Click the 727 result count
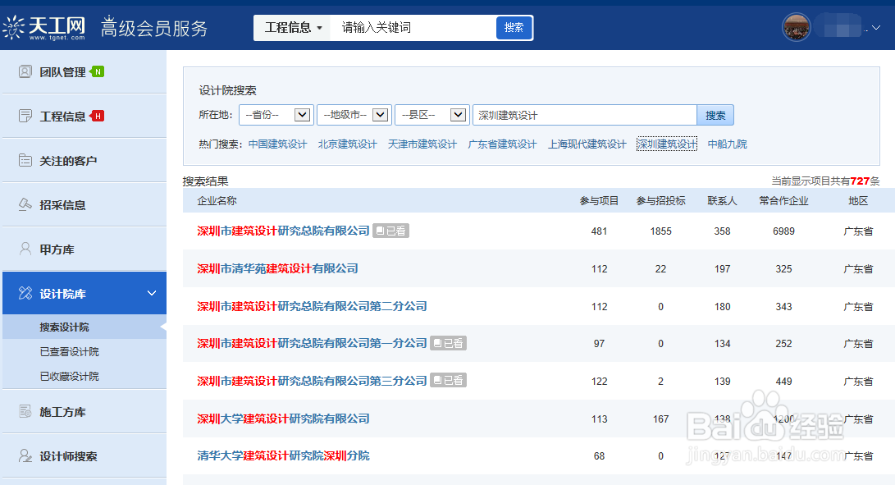The width and height of the screenshot is (895, 485). click(860, 181)
